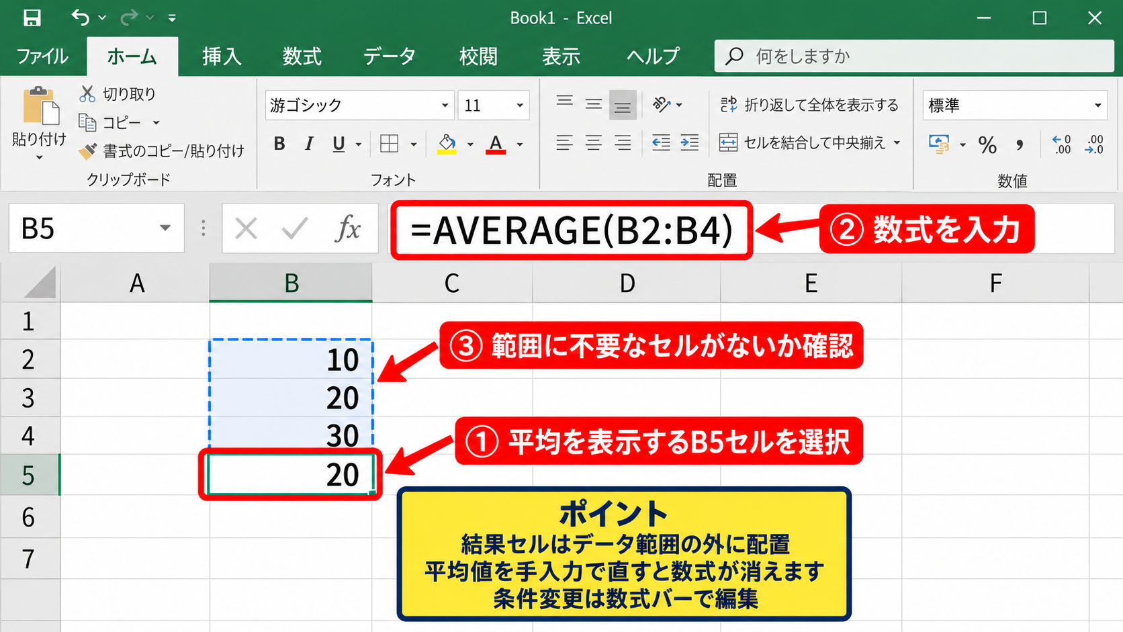Decrease indent in alignment group
1123x632 pixels.
click(x=661, y=142)
